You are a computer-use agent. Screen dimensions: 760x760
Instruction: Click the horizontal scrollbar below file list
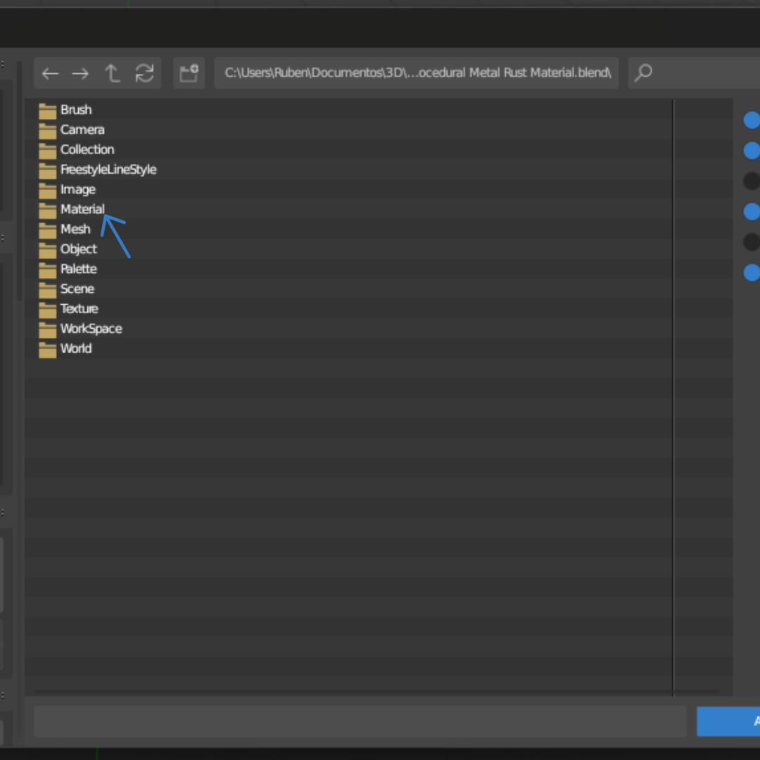point(352,692)
